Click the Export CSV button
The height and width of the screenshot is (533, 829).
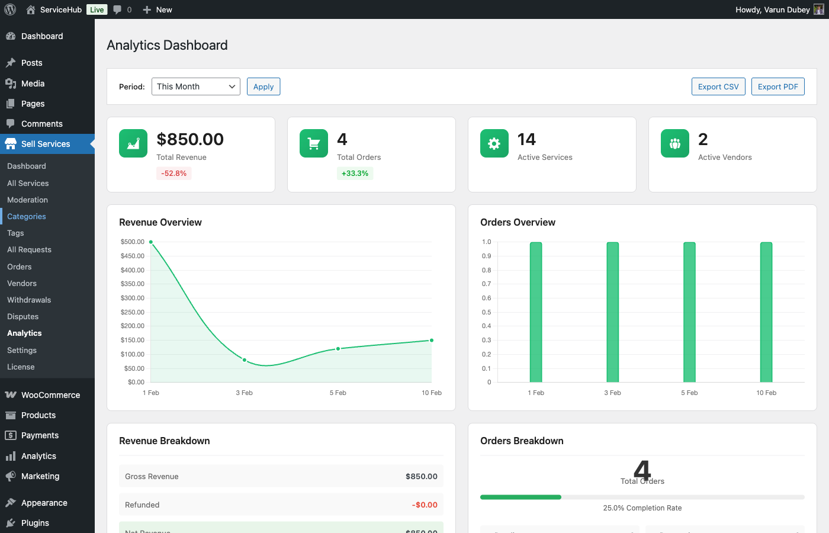(718, 86)
